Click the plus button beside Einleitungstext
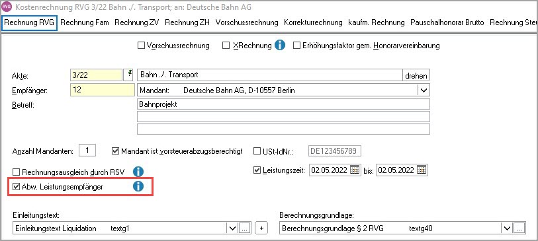Image resolution: width=538 pixels, height=241 pixels. [261, 228]
